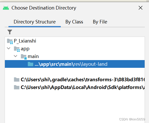Click folder icon beside .gradle caches path

[17, 79]
